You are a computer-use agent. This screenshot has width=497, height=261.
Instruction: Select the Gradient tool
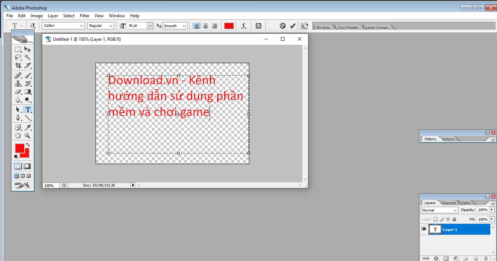pos(28,92)
